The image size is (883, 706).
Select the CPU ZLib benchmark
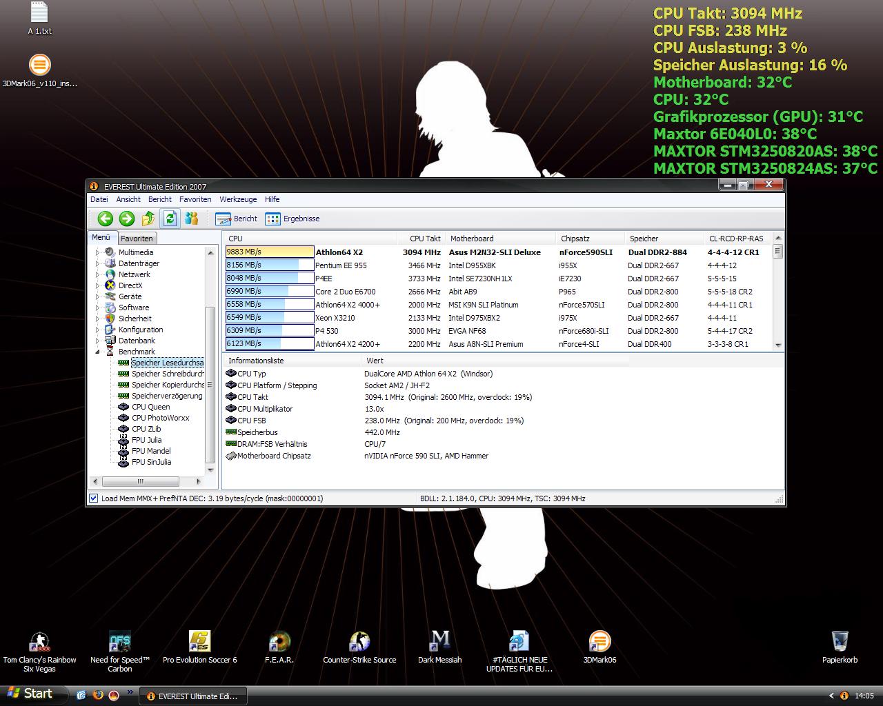[x=146, y=429]
